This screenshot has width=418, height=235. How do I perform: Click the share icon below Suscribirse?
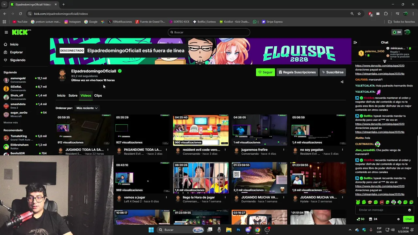[342, 82]
